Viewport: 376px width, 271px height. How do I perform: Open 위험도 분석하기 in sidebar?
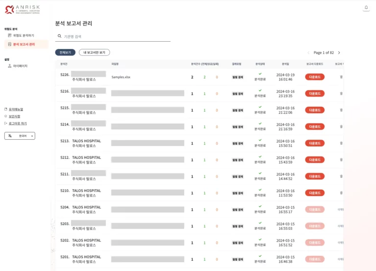(x=23, y=35)
